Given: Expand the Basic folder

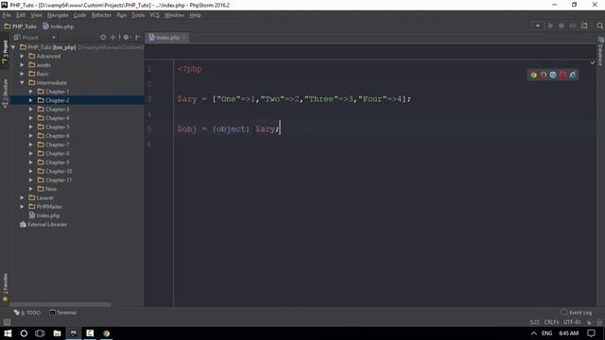Looking at the screenshot, I should (23, 74).
